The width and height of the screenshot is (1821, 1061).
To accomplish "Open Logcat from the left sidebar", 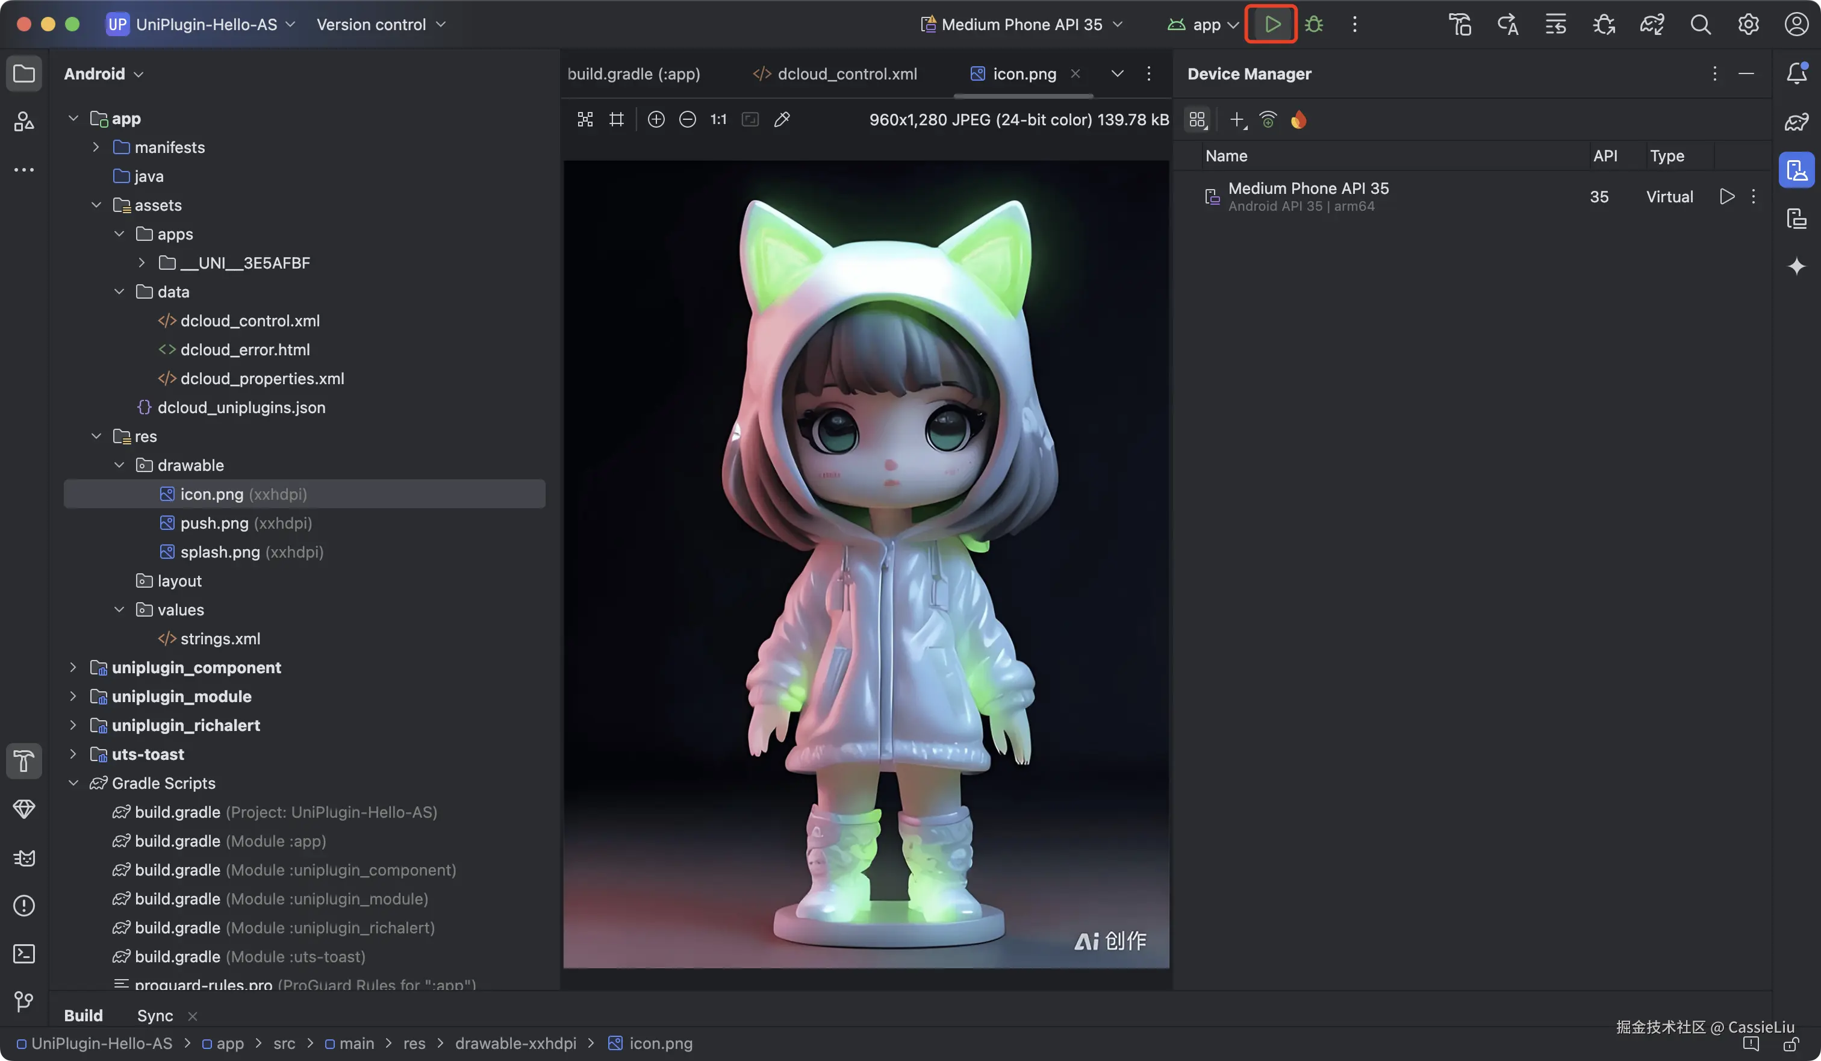I will pyautogui.click(x=24, y=858).
